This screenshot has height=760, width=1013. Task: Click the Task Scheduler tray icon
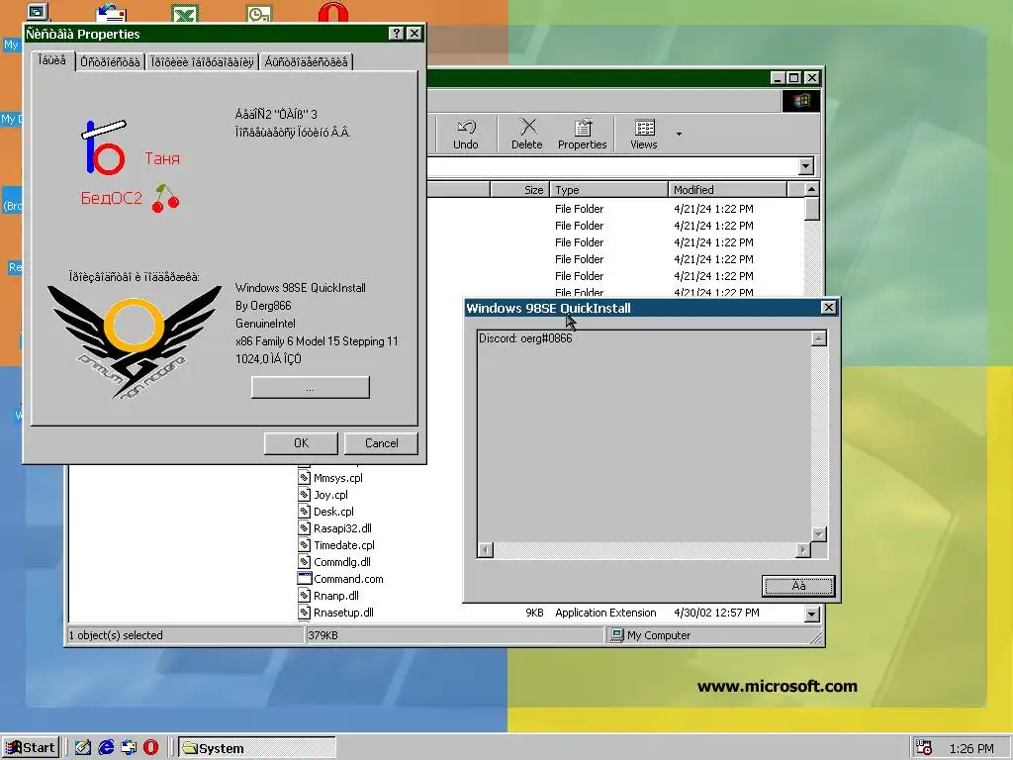tap(924, 748)
